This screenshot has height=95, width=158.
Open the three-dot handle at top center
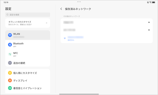coord(79,2)
